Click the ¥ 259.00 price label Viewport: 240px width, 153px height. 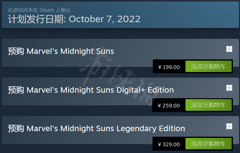[x=169, y=106]
